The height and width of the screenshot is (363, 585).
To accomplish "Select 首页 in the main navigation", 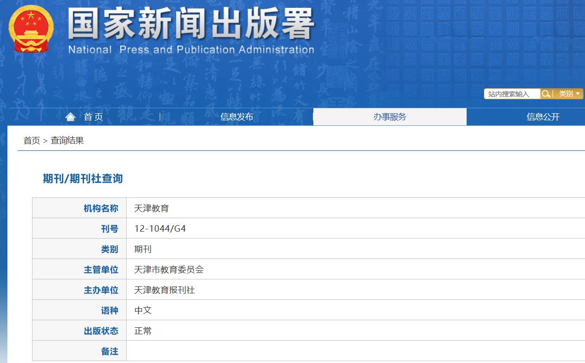I will [x=92, y=117].
